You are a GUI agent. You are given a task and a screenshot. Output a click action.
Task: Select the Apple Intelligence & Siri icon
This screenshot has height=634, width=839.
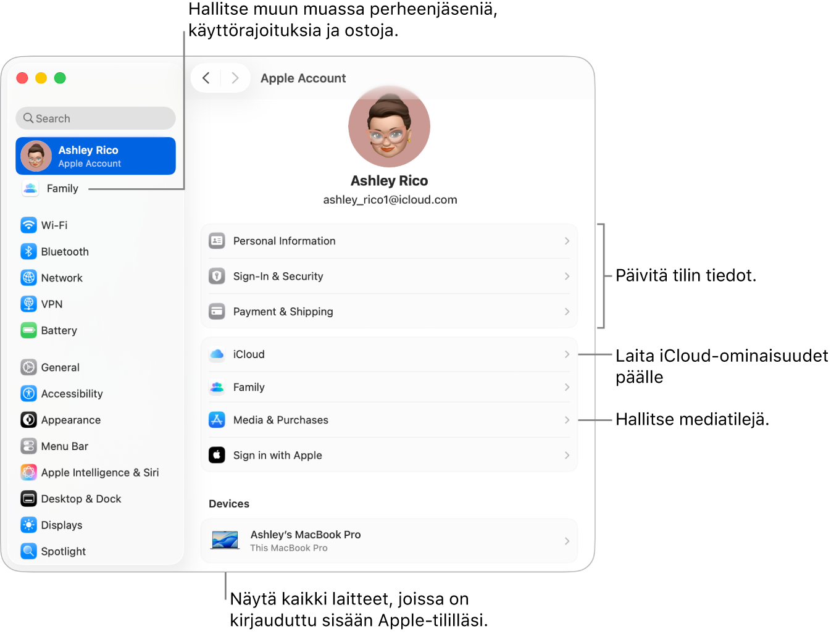[29, 472]
